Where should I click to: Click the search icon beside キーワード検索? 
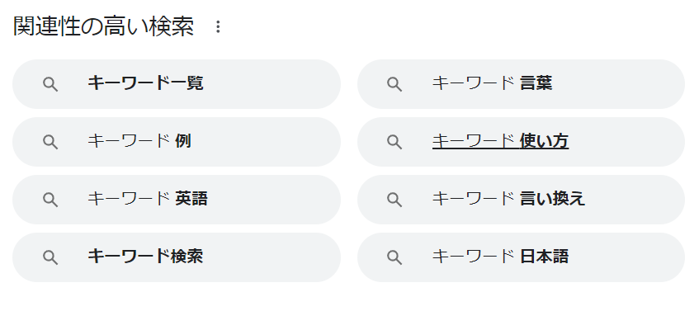(x=50, y=257)
